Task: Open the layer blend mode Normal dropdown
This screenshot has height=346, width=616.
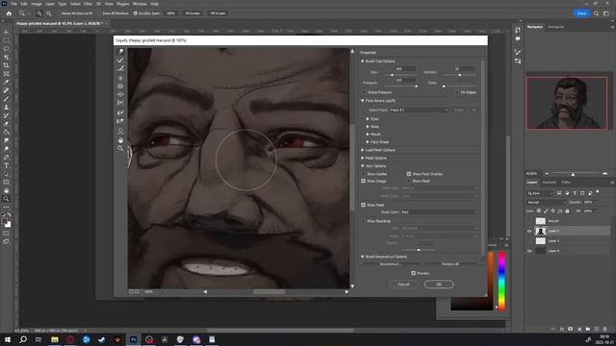Action: pyautogui.click(x=546, y=203)
